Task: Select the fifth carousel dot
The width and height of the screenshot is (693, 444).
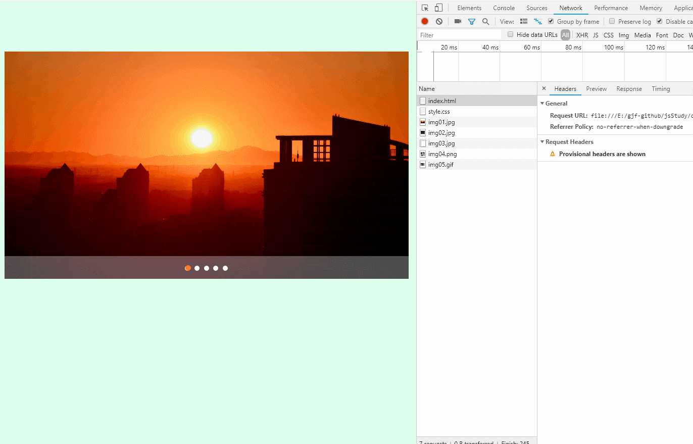Action: click(x=225, y=268)
